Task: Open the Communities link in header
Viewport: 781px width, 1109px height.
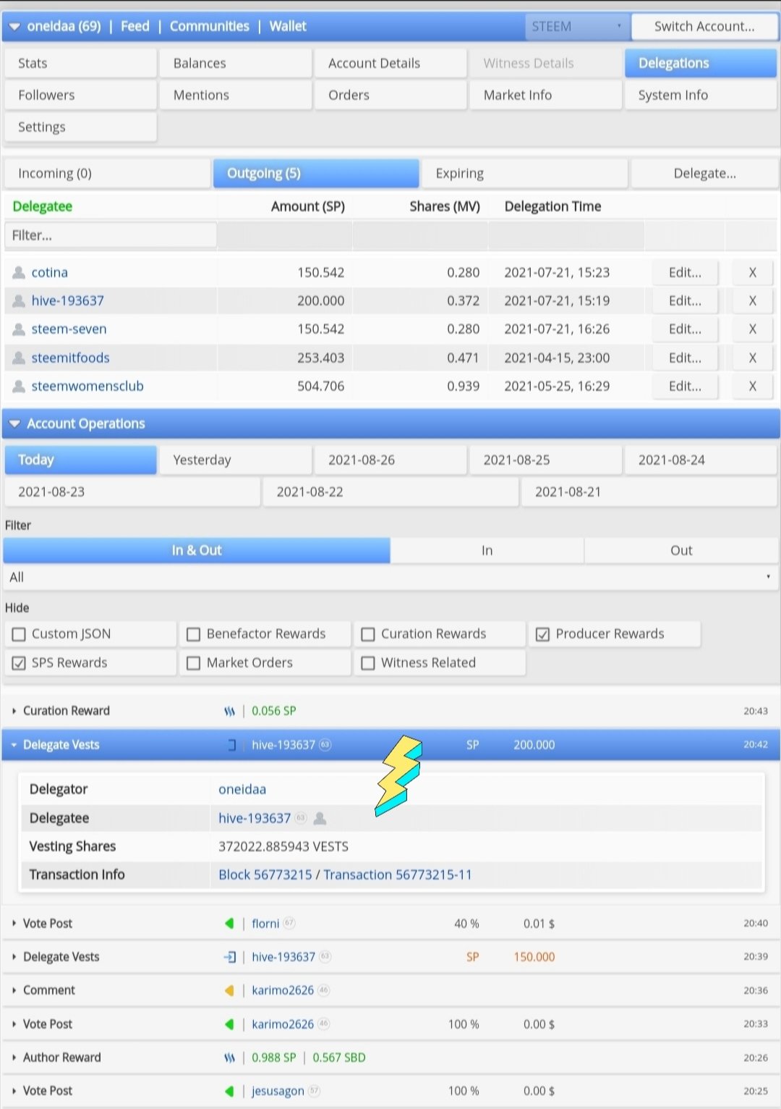Action: point(210,27)
